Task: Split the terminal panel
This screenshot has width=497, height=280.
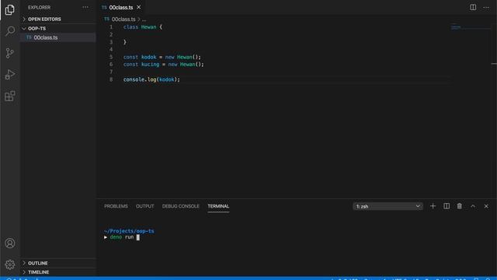Action: (447, 206)
